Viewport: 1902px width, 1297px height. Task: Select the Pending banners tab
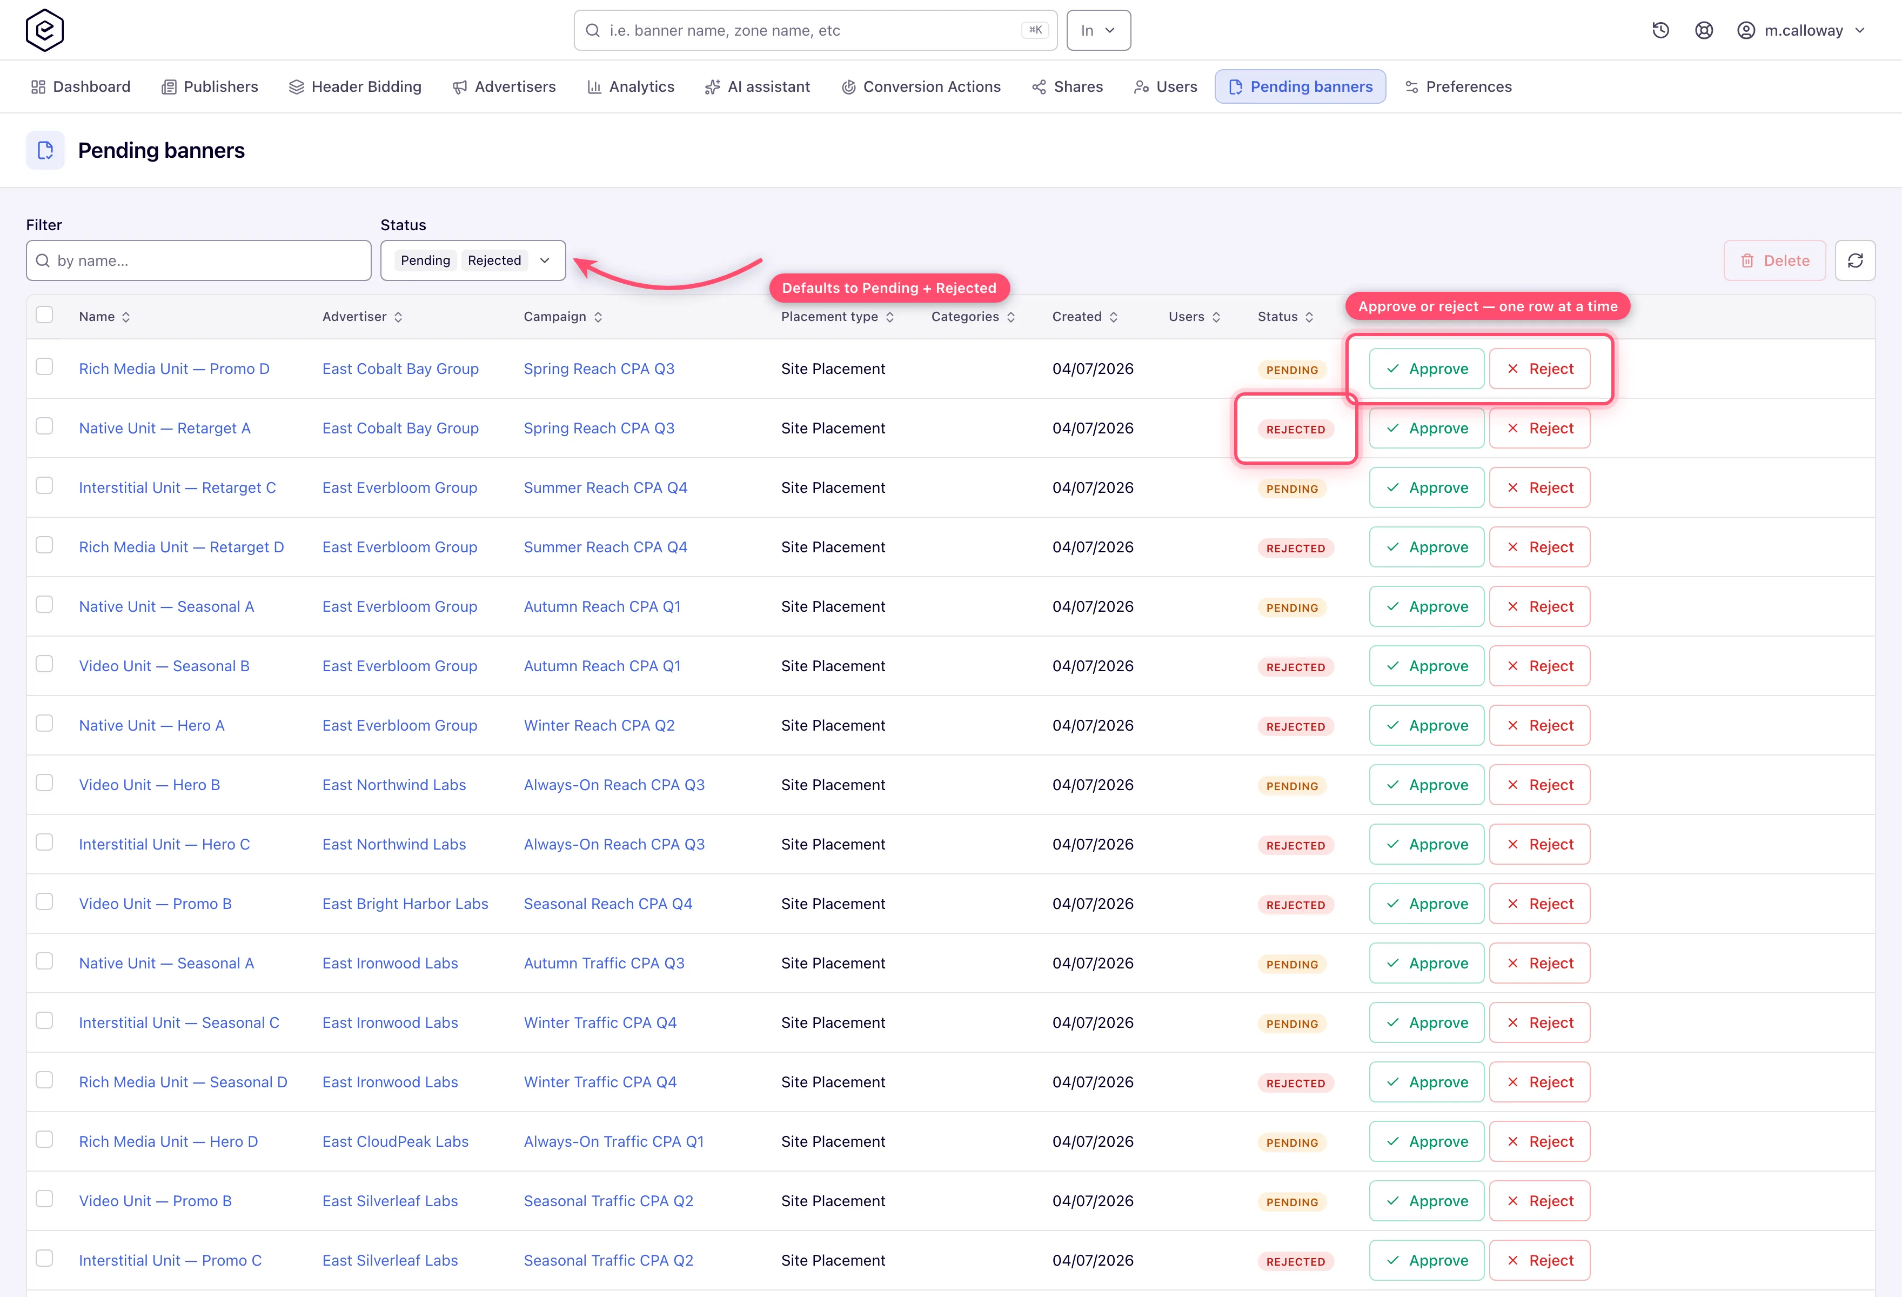1300,87
